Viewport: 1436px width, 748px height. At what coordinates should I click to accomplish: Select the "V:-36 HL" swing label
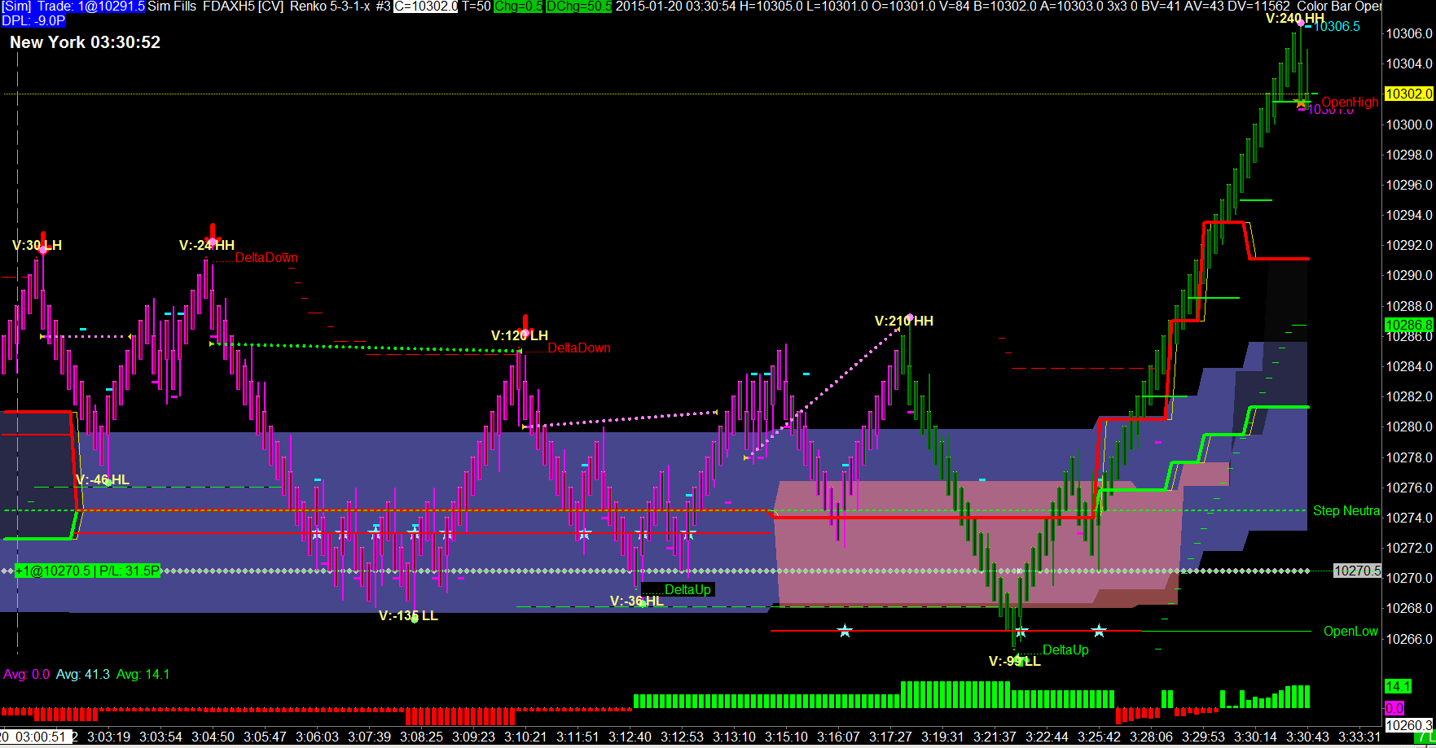click(637, 601)
